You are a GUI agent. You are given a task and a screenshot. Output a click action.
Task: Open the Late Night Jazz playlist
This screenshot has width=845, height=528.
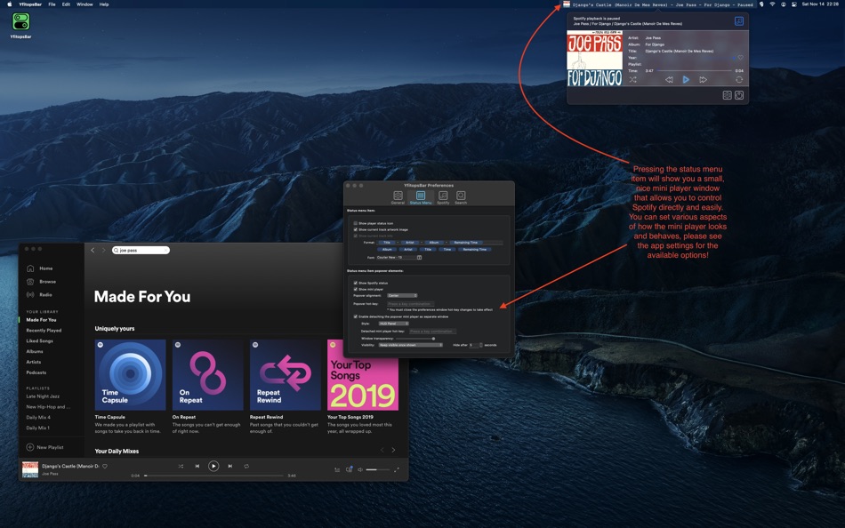point(43,396)
